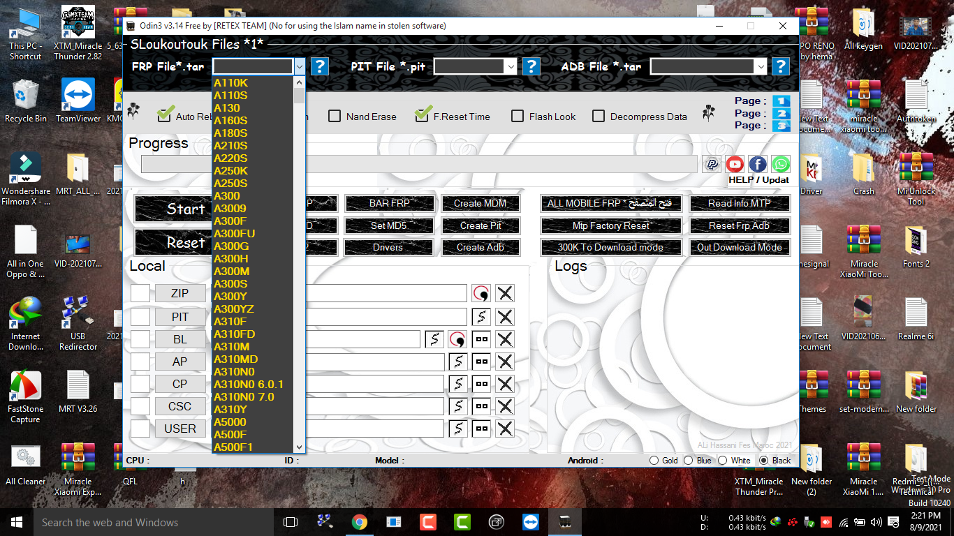
Task: Go to Page 2 icon
Action: point(781,114)
